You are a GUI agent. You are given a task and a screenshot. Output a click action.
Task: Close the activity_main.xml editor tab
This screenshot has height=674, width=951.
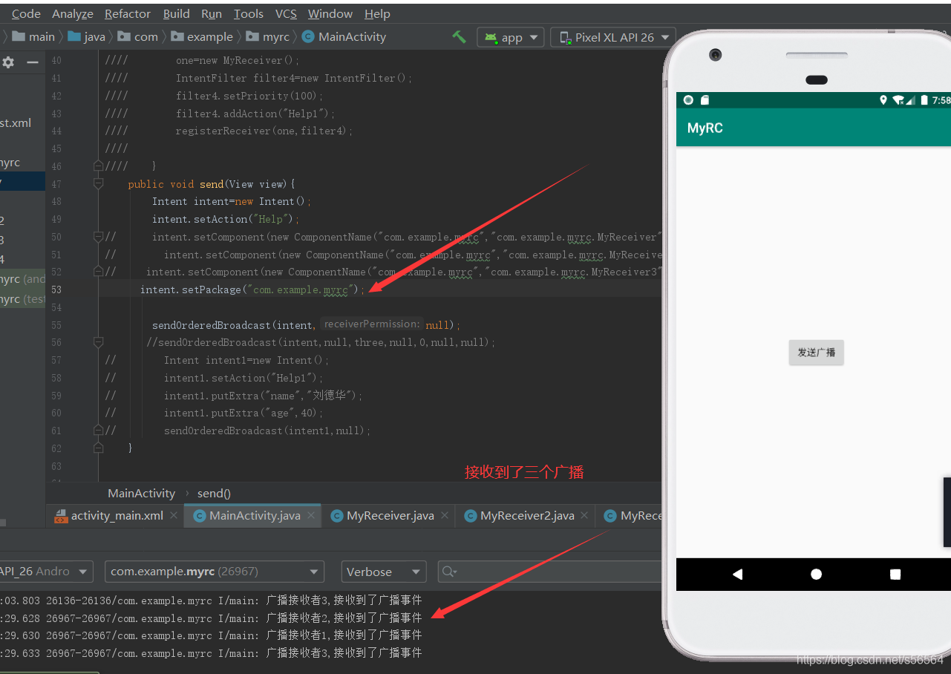pyautogui.click(x=174, y=515)
